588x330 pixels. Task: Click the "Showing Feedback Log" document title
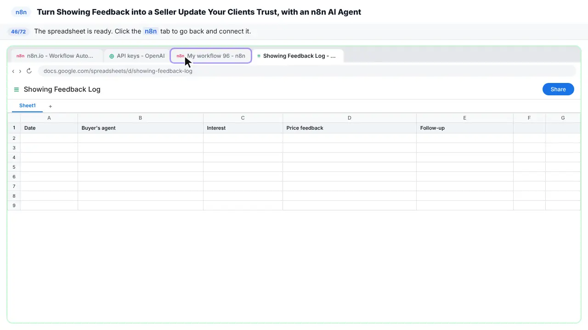[62, 89]
